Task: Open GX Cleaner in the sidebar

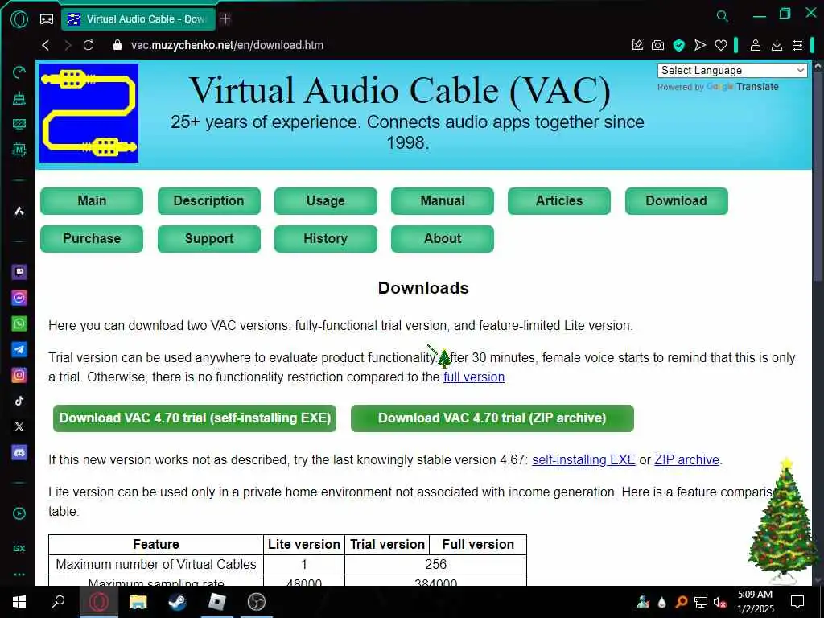Action: coord(19,98)
